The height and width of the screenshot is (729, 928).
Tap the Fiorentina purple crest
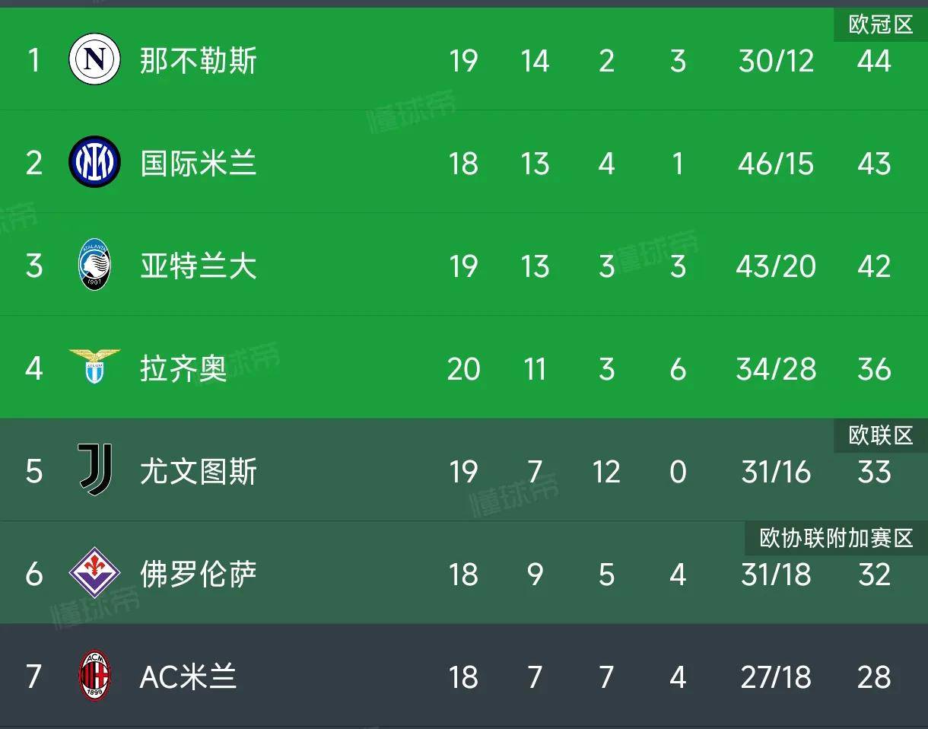point(95,573)
